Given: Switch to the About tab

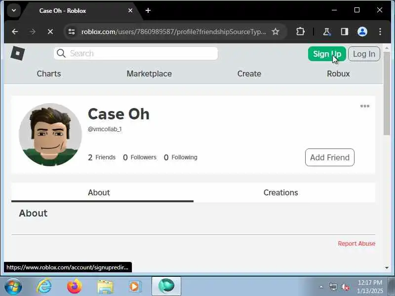Looking at the screenshot, I should pos(102,192).
